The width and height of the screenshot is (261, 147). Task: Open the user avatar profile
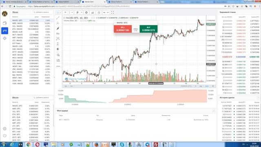pos(4,13)
